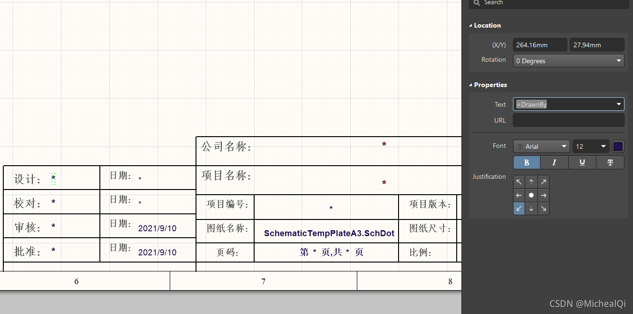Collapse the Location section

point(471,25)
